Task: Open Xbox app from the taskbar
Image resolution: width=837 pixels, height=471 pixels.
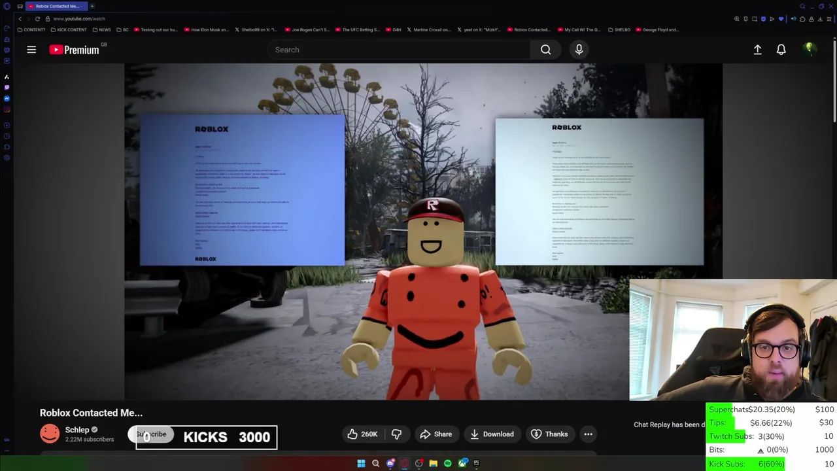Action: pyautogui.click(x=462, y=463)
